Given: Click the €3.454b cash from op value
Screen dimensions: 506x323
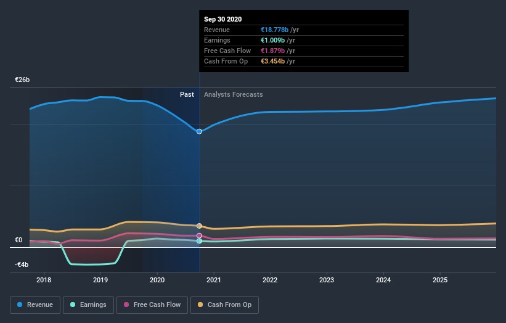Looking at the screenshot, I should click(x=272, y=61).
